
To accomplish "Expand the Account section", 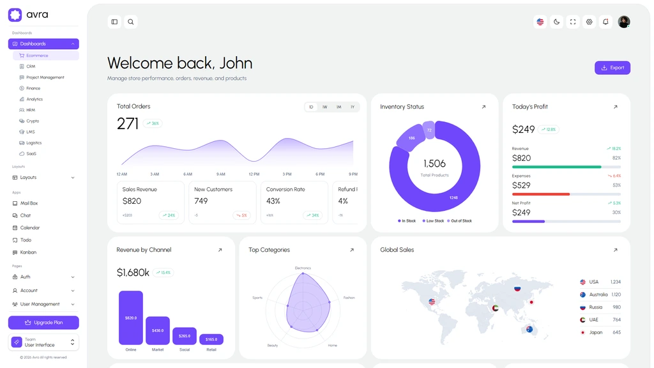I will coord(43,291).
